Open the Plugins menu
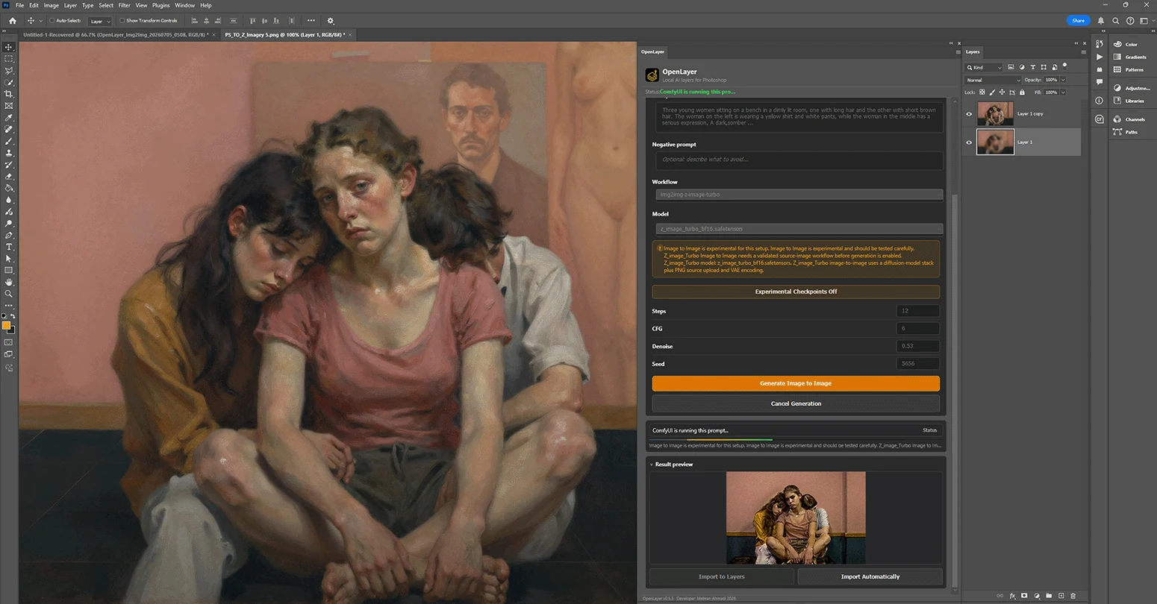Viewport: 1157px width, 604px height. 160,5
